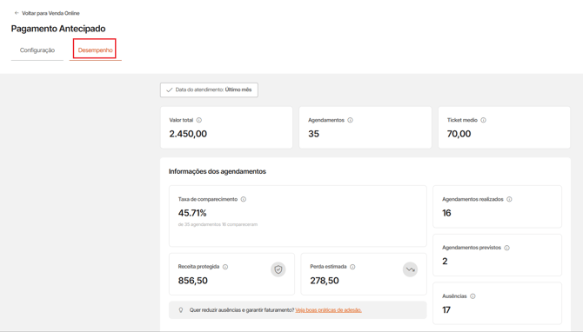Select the Desempenho tab

[95, 50]
